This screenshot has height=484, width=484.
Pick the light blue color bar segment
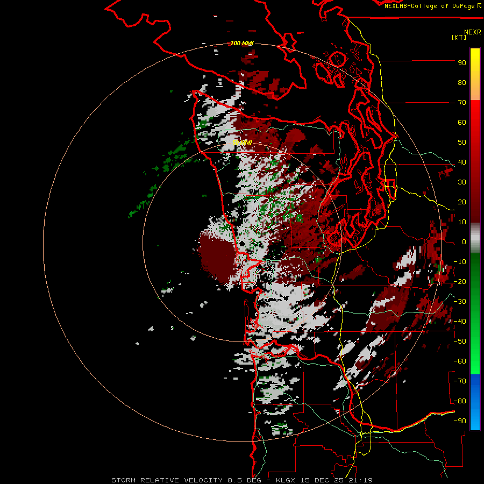click(475, 418)
